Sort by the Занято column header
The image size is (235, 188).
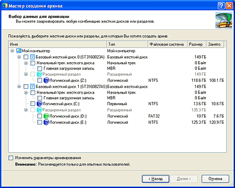point(215,45)
